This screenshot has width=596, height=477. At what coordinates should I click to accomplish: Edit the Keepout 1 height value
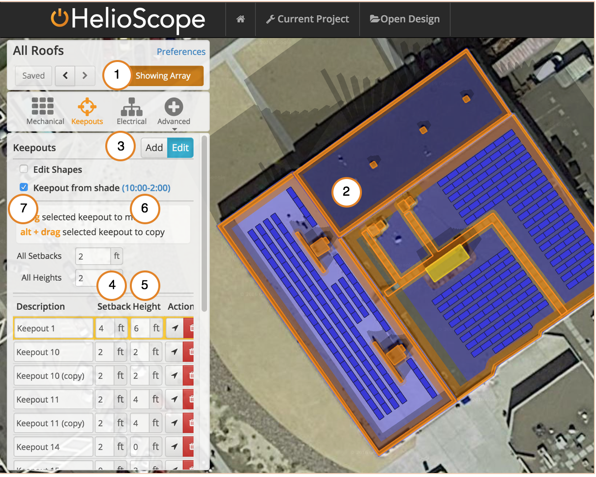pyautogui.click(x=140, y=328)
